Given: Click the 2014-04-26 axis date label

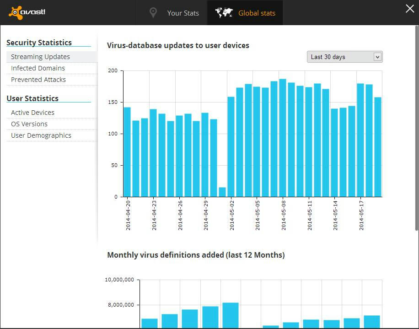Looking at the screenshot, I should pos(180,216).
